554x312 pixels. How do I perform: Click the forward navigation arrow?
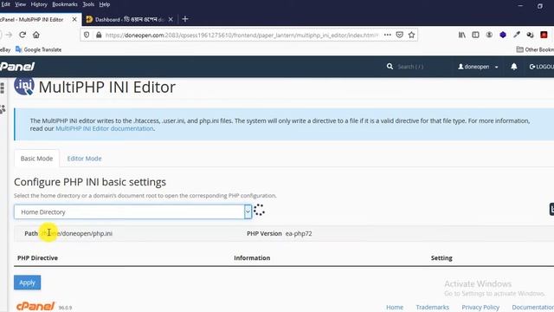(x=10, y=35)
